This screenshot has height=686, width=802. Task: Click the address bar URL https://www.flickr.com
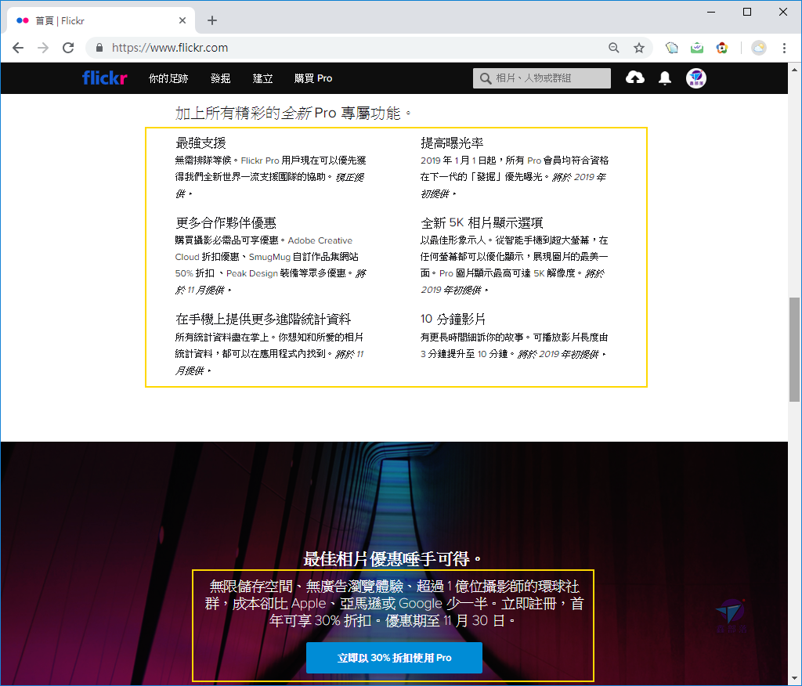[x=170, y=48]
